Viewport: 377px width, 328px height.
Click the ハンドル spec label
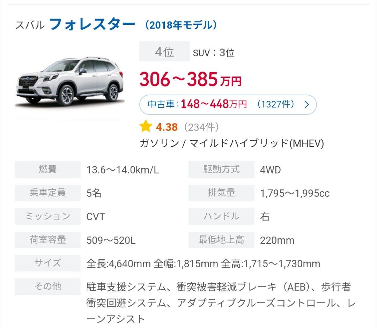[221, 216]
